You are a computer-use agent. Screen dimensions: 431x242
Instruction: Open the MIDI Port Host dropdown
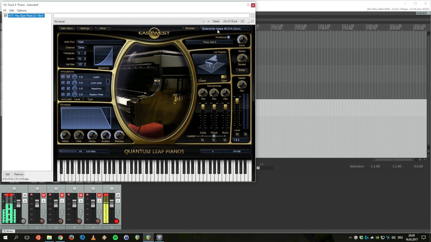[100, 42]
